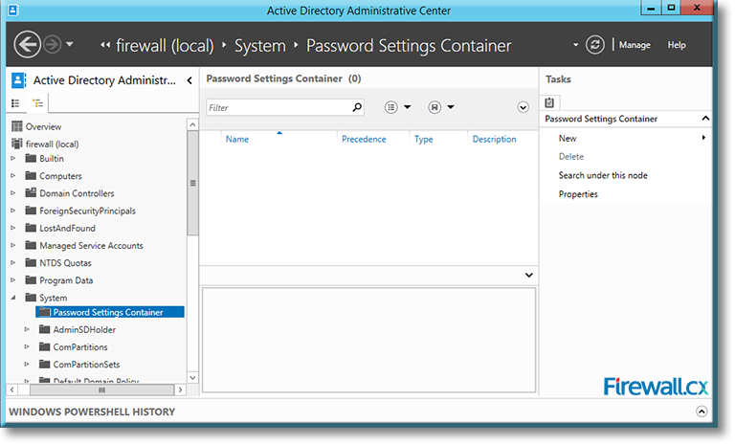Select ComPartitionSets in the tree
735x445 pixels.
tap(86, 365)
